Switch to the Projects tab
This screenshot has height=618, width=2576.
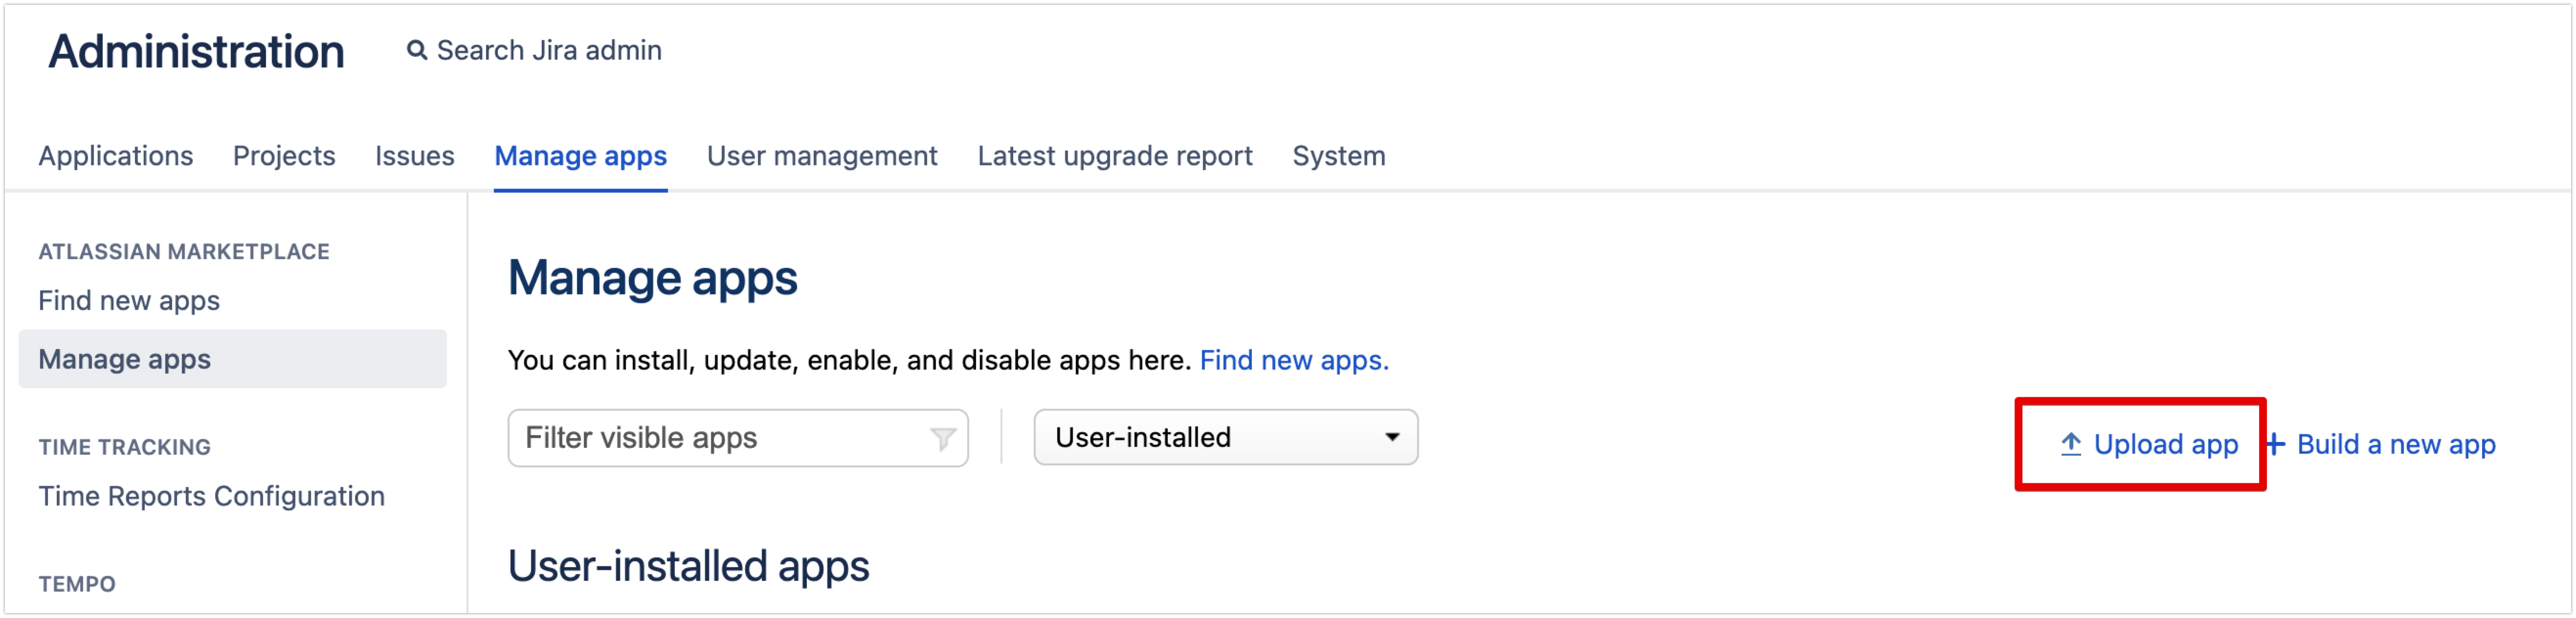[284, 156]
